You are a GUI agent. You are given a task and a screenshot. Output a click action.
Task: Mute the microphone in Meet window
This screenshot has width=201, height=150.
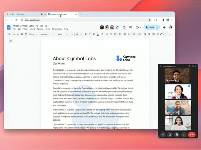pos(163,135)
